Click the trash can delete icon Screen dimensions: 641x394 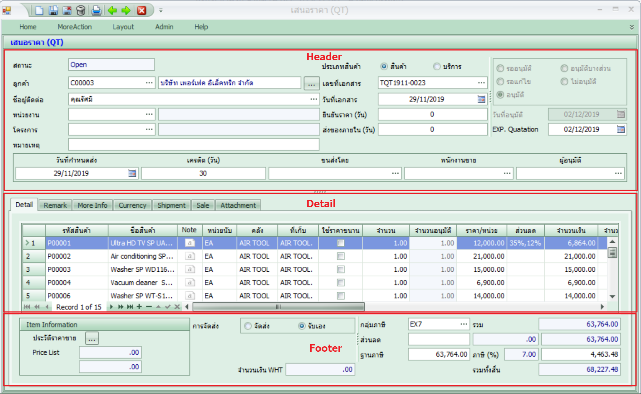coord(81,10)
